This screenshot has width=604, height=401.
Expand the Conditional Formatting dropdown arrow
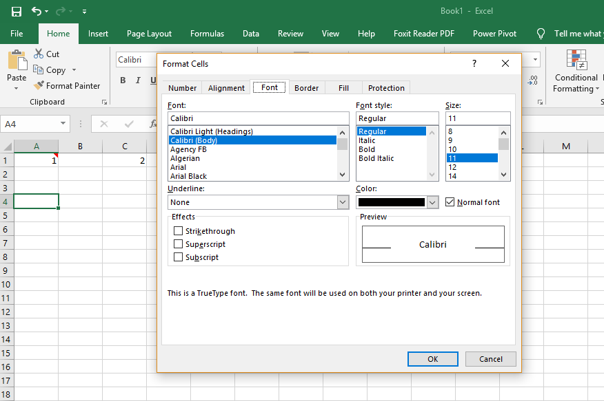(x=597, y=89)
